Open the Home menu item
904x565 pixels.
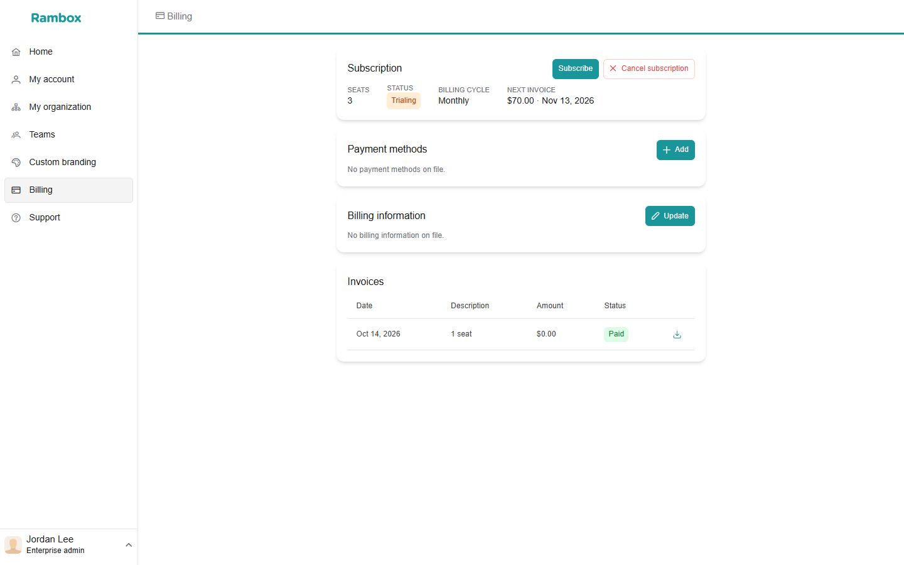click(69, 52)
